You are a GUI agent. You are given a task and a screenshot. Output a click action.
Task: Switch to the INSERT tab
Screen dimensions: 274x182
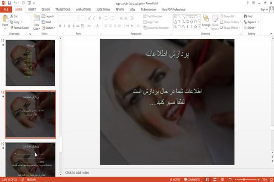coord(32,10)
